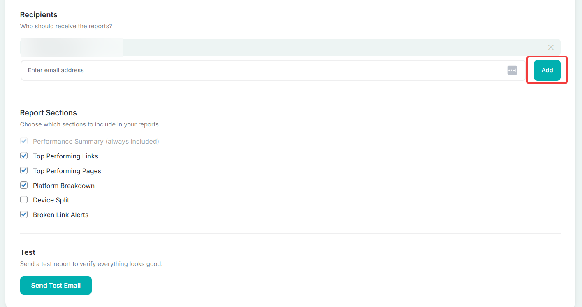Remove the listed recipient with X icon
Image resolution: width=582 pixels, height=307 pixels.
coord(551,48)
